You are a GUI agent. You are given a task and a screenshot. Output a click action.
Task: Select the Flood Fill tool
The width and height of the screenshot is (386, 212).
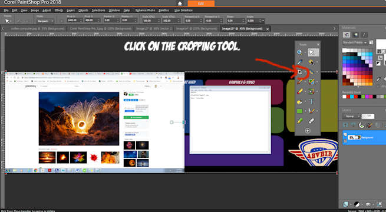click(x=299, y=101)
